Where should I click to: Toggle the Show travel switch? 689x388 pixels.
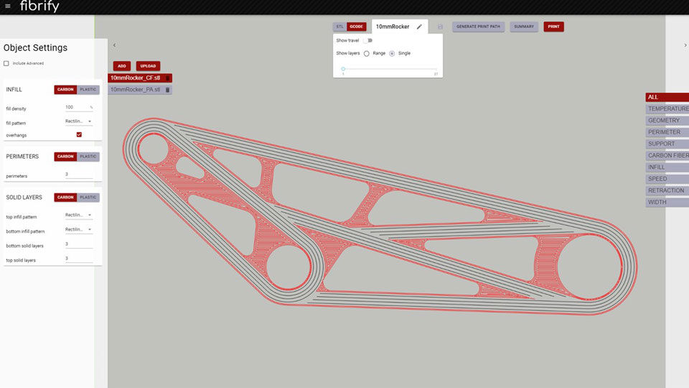point(367,40)
